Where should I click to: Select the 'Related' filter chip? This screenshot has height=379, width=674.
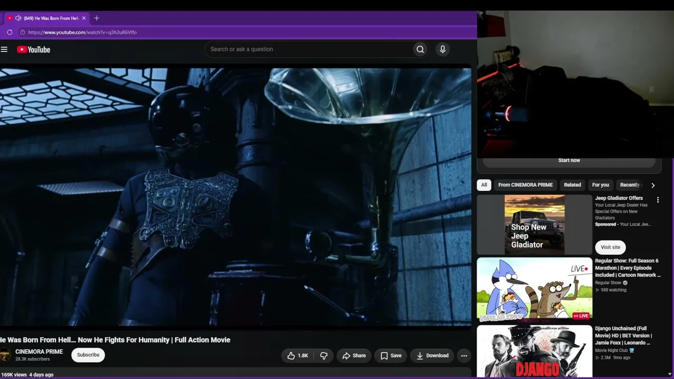[572, 185]
